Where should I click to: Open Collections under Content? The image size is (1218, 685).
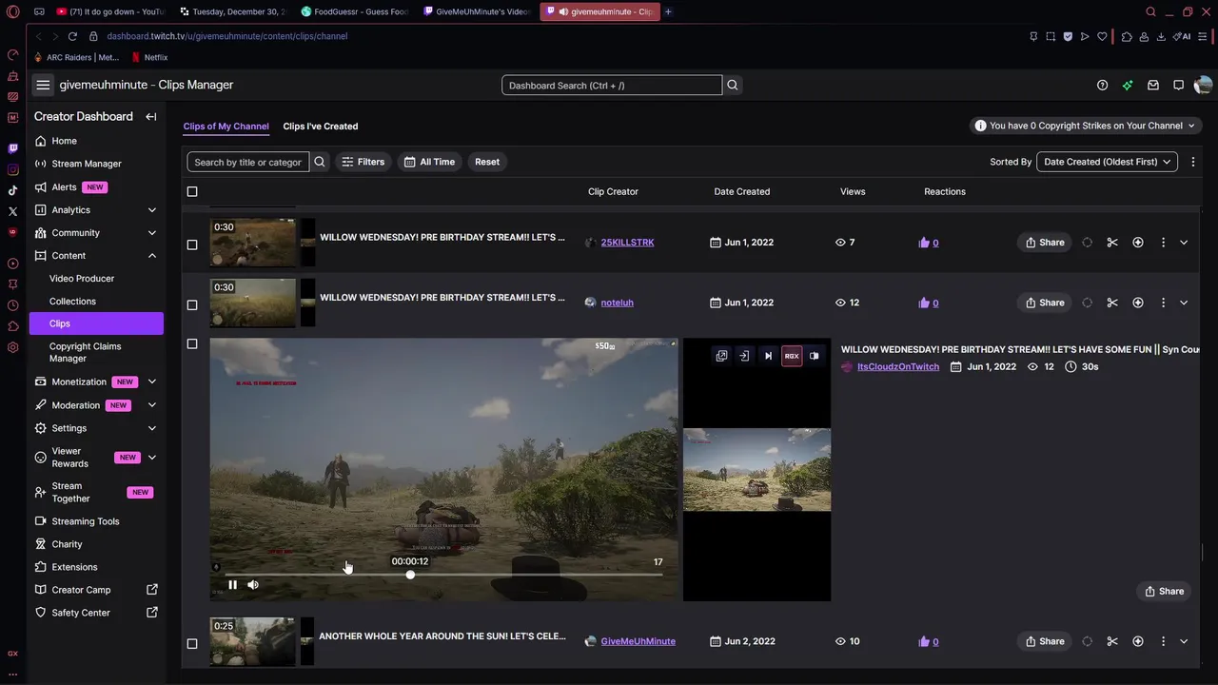[72, 301]
